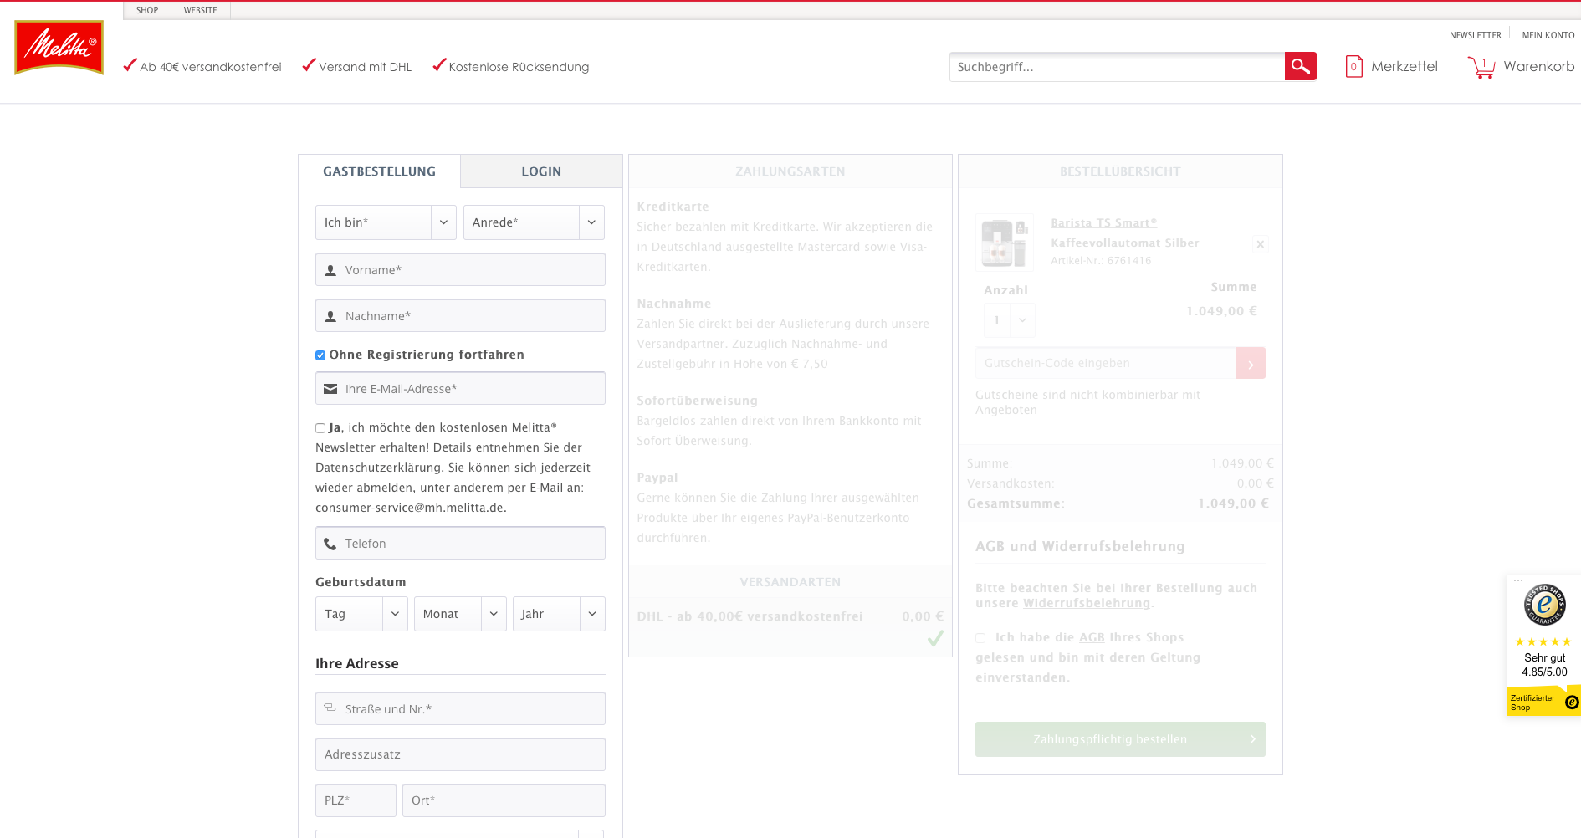Click the Sehr gut 4.85/5.00 rating
Viewport: 1581px width, 838px height.
point(1544,665)
